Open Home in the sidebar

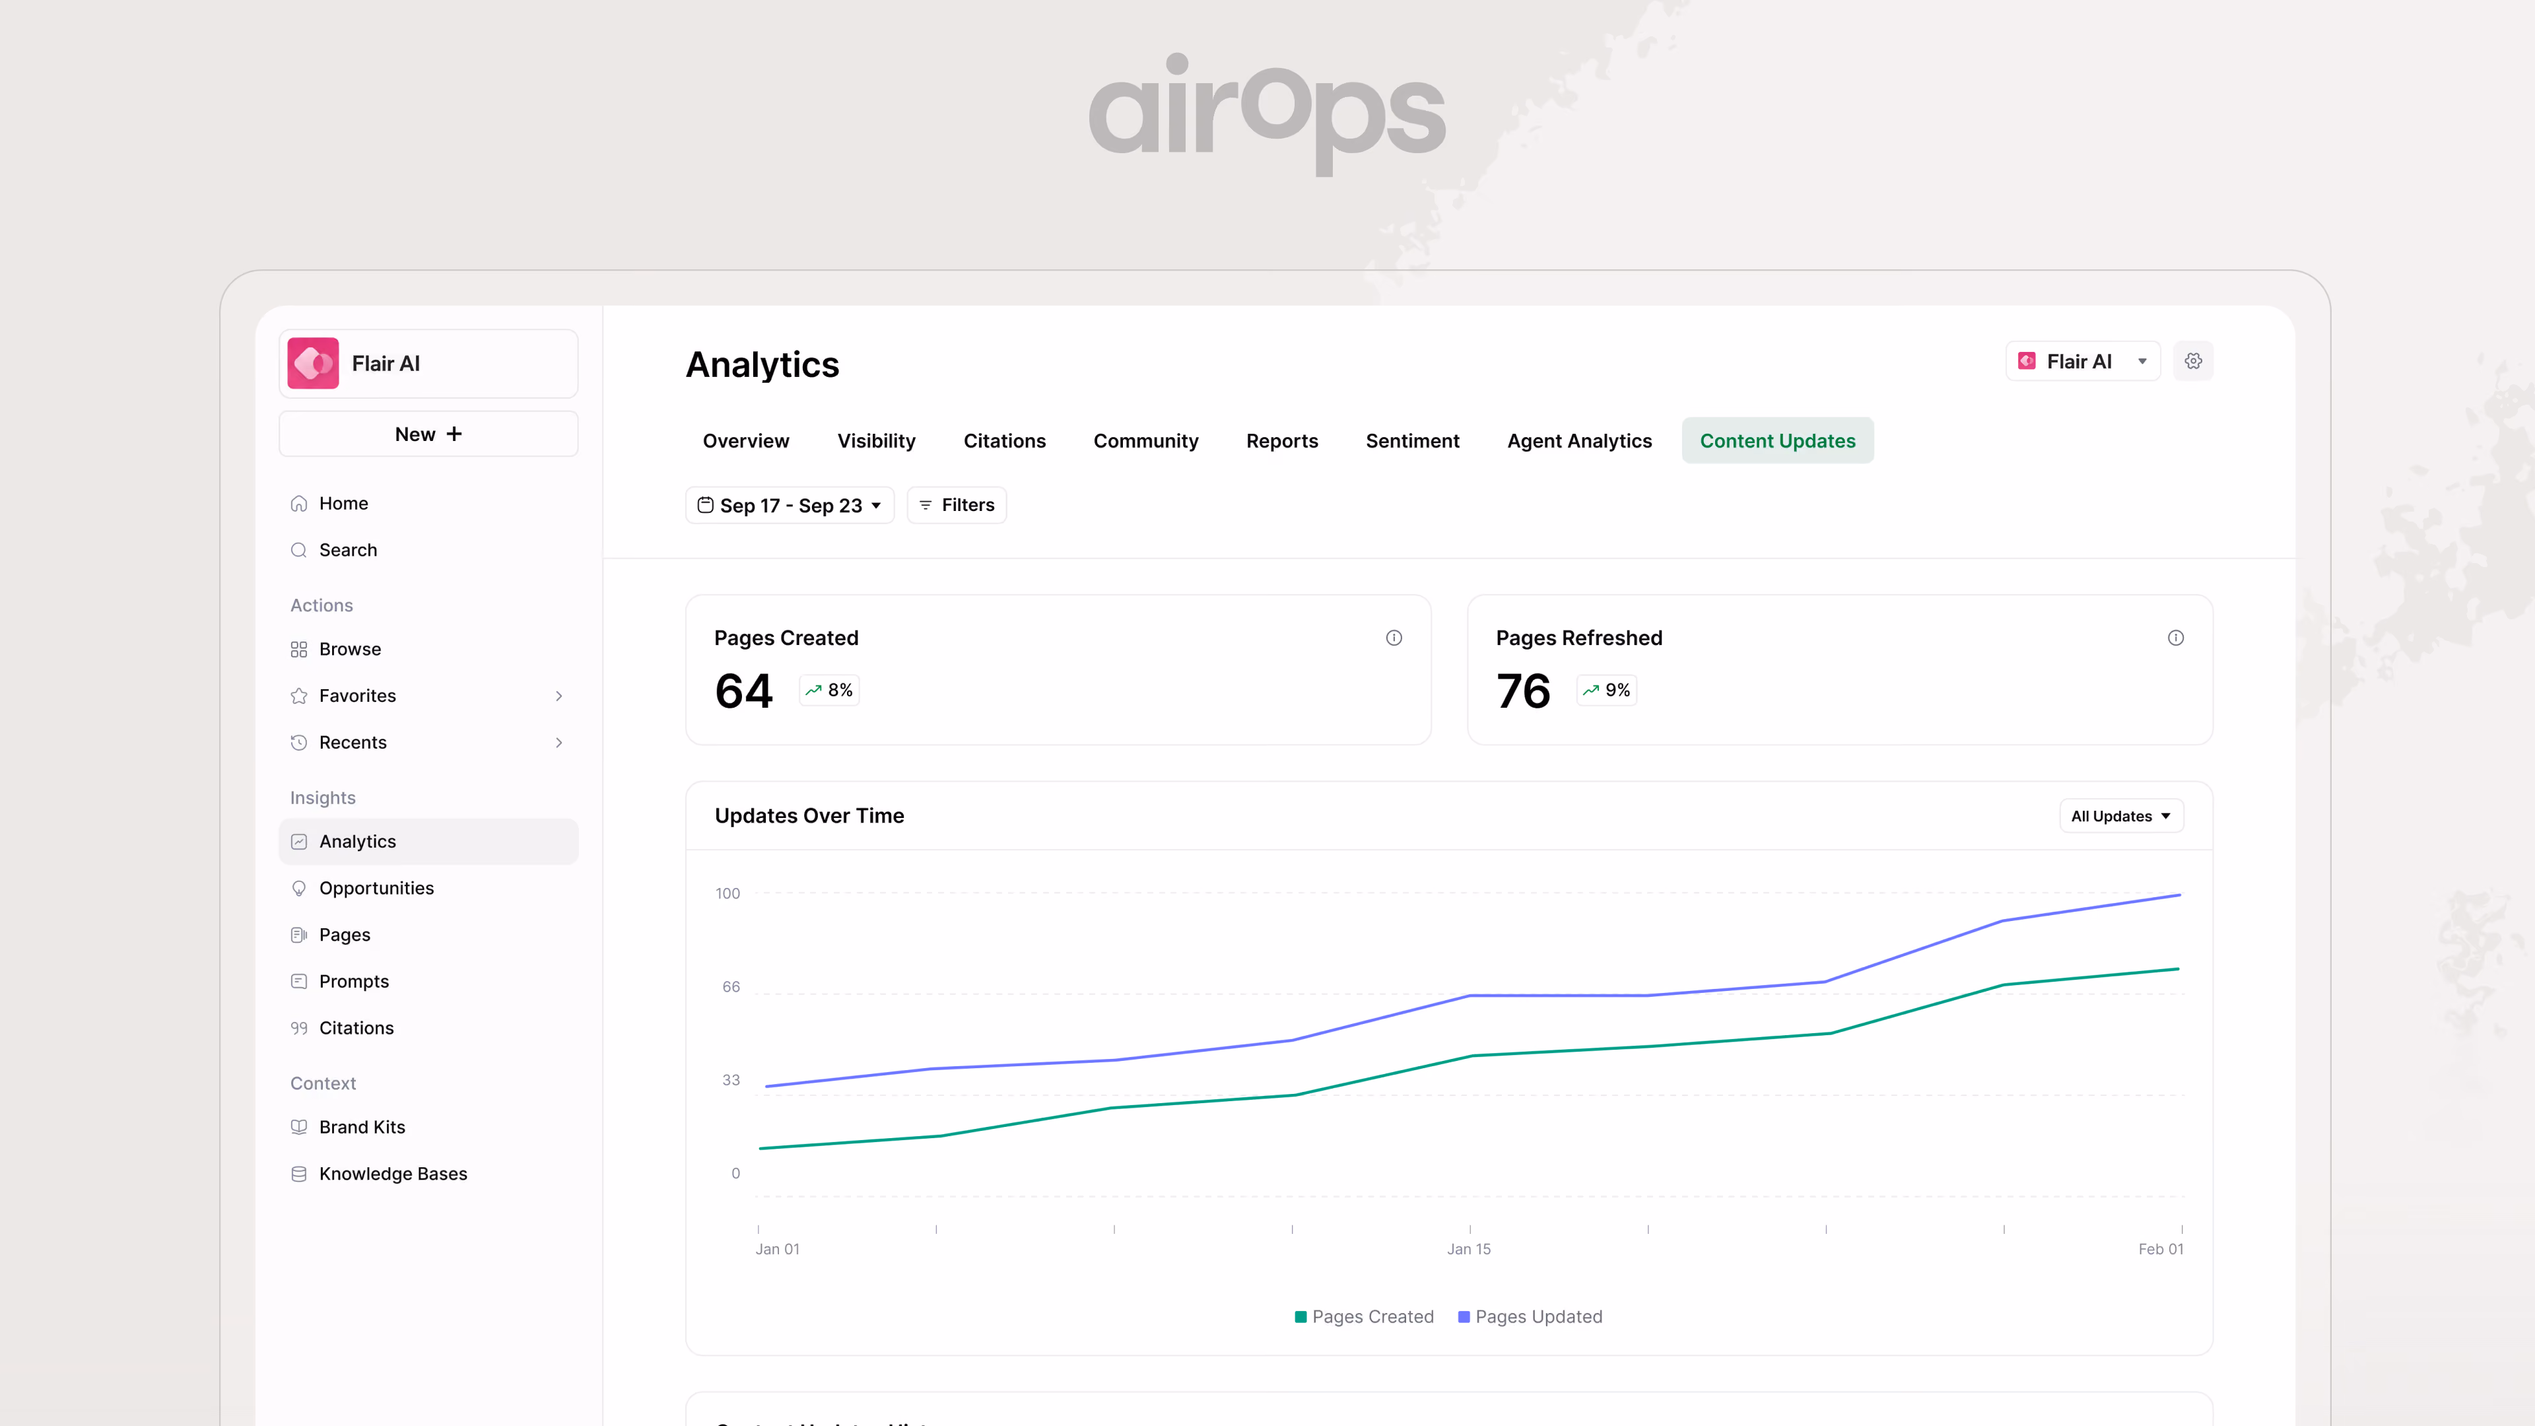point(428,504)
